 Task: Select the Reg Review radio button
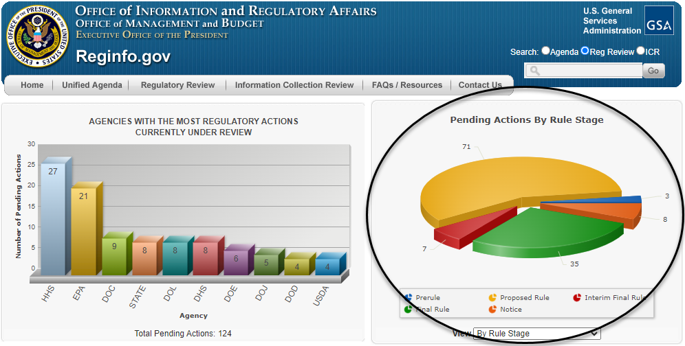[585, 51]
